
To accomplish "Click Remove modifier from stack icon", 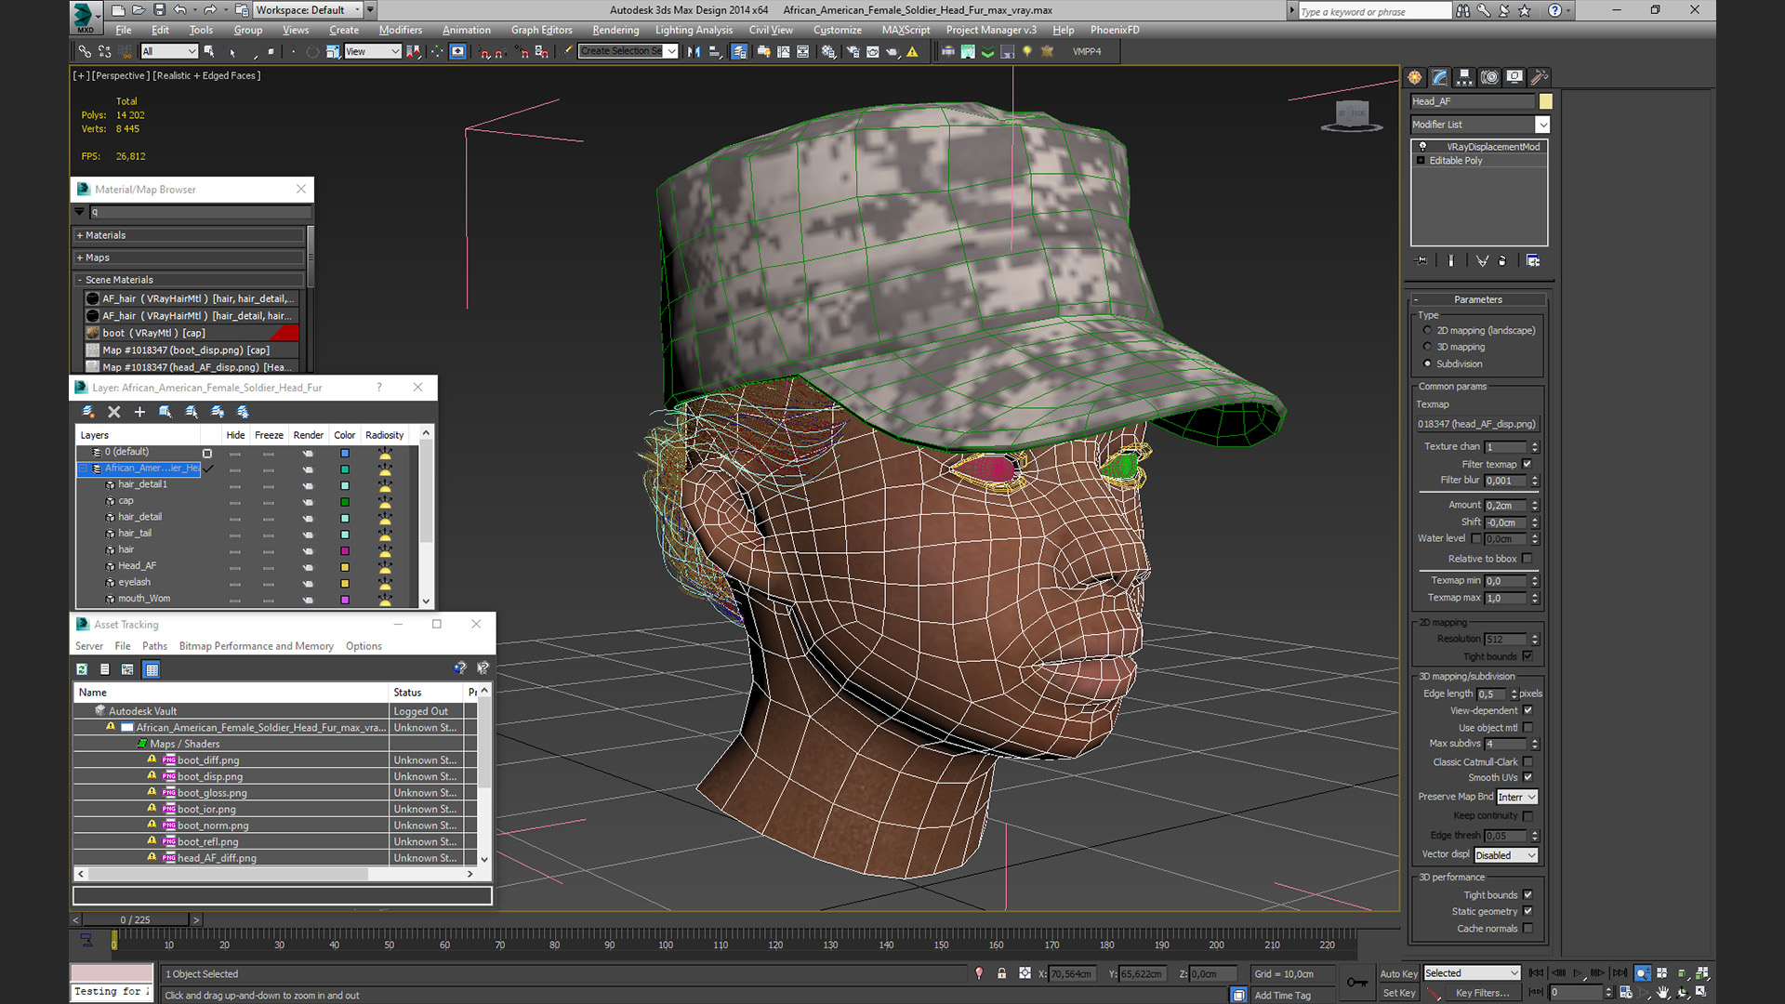I will pyautogui.click(x=1502, y=261).
